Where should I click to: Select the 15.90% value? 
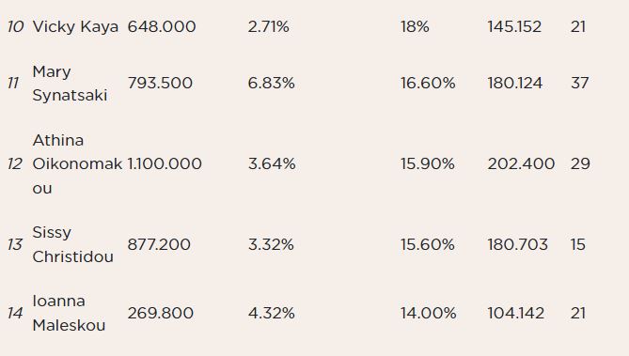point(428,164)
